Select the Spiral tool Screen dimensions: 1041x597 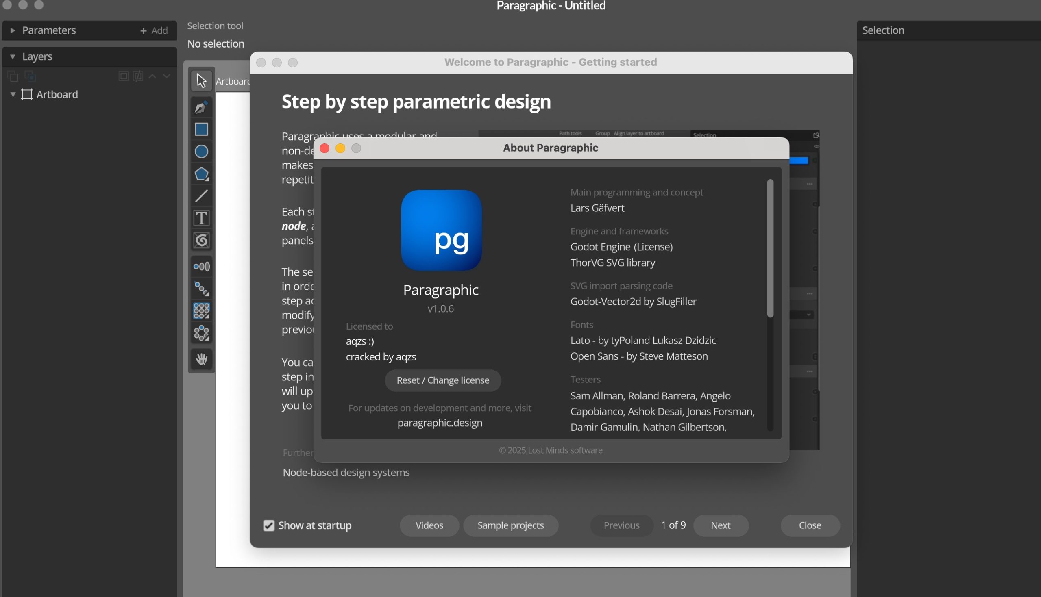201,240
